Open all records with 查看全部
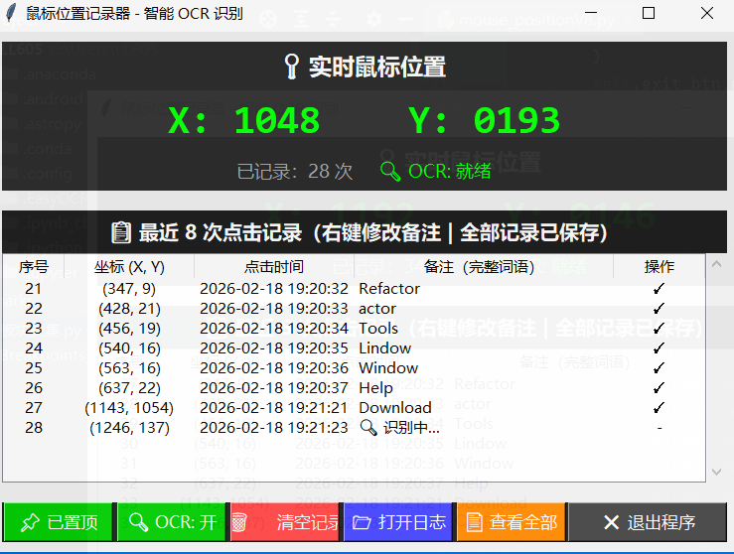The height and width of the screenshot is (554, 734). point(511,522)
